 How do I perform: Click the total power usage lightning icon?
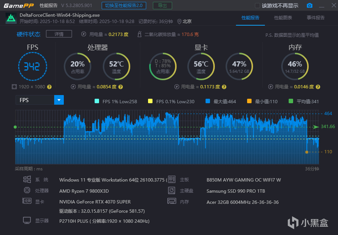pyautogui.click(x=83, y=34)
